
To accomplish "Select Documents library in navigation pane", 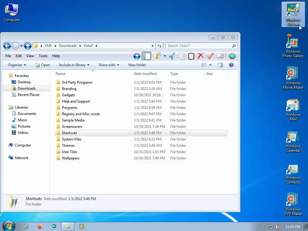I will (x=24, y=113).
